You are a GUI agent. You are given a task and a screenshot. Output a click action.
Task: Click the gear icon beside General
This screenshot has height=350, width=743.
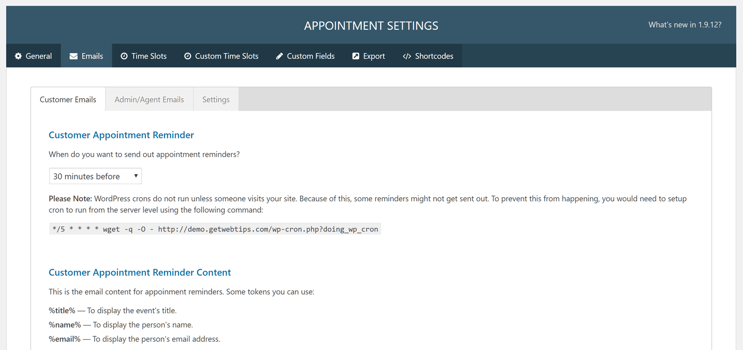pos(19,56)
